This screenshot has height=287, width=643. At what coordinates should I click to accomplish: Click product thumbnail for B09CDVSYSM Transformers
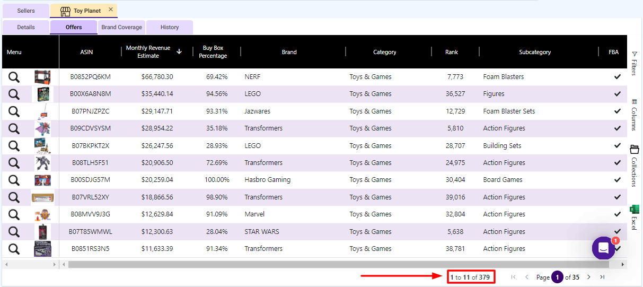tap(42, 128)
